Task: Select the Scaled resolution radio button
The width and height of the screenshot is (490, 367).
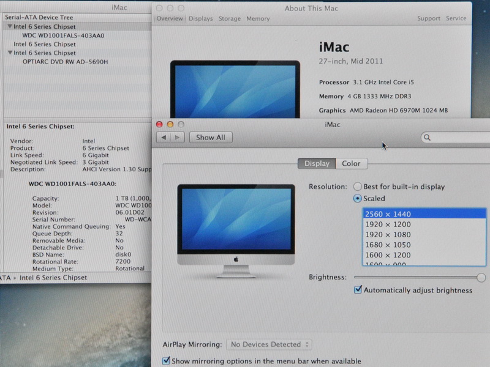Action: [358, 198]
